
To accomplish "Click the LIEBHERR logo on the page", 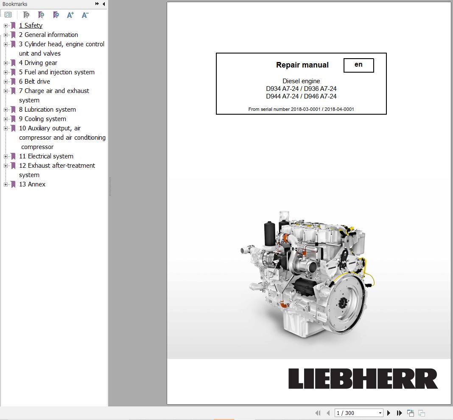I will (363, 379).
